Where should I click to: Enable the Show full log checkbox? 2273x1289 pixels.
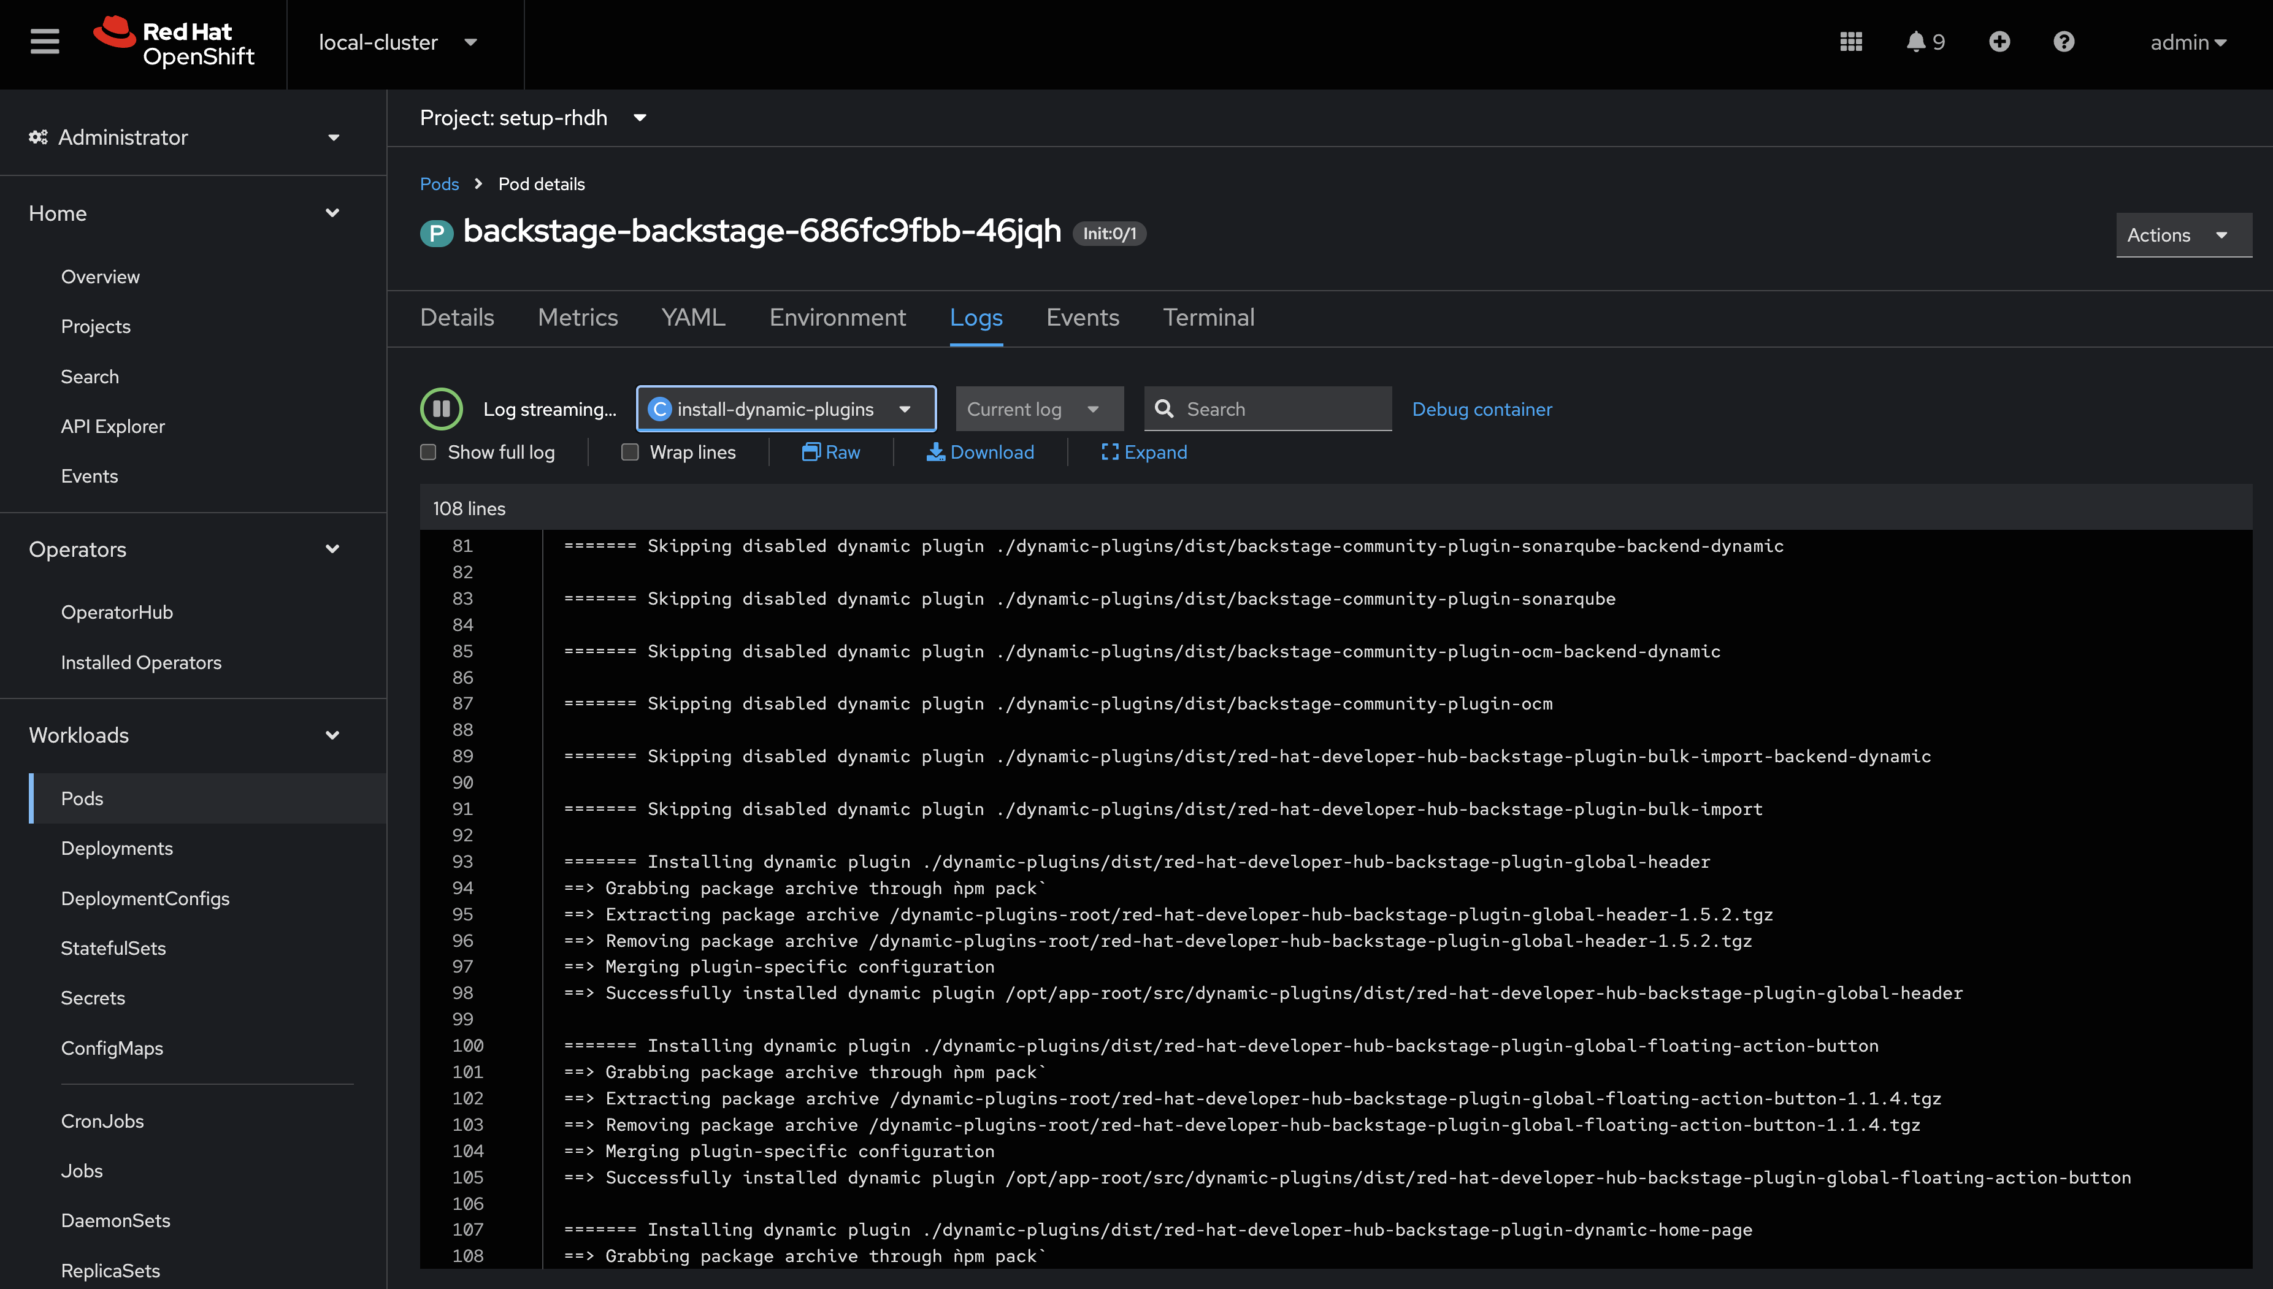pyautogui.click(x=427, y=451)
